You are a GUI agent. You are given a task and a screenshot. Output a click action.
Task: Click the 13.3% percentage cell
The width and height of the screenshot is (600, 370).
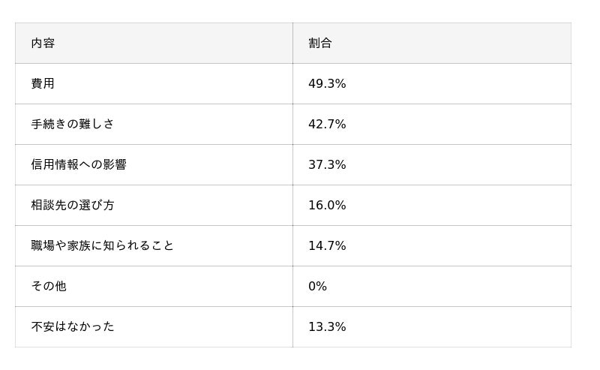(x=327, y=327)
